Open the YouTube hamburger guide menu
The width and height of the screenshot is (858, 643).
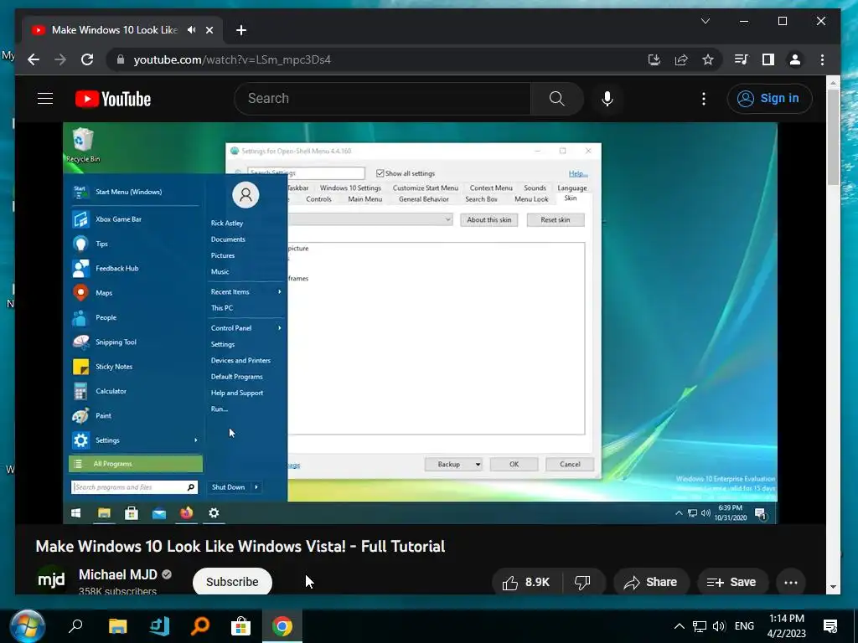tap(45, 99)
